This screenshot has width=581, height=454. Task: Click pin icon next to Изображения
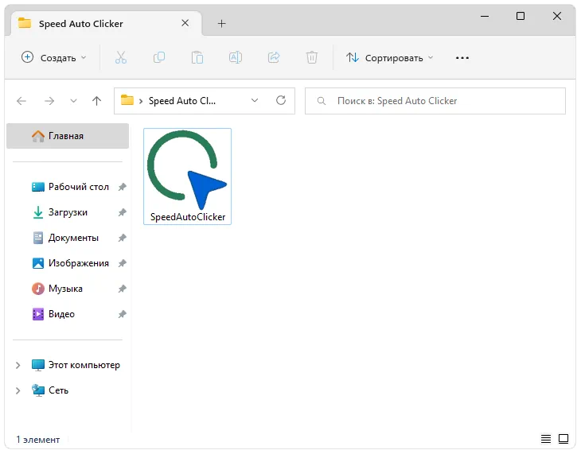(122, 263)
